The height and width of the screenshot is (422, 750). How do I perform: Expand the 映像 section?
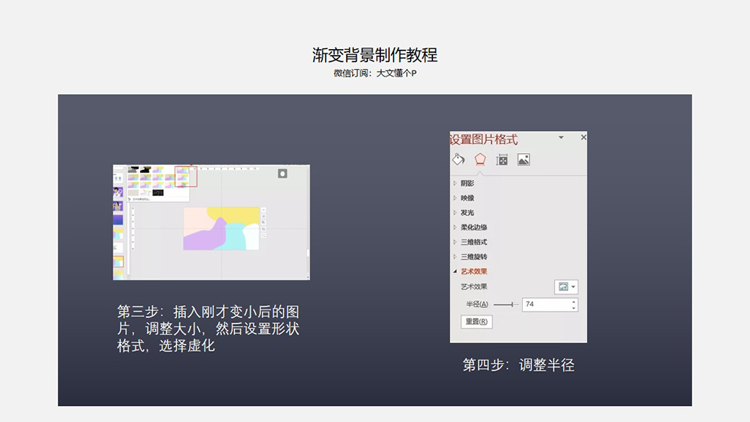(467, 198)
